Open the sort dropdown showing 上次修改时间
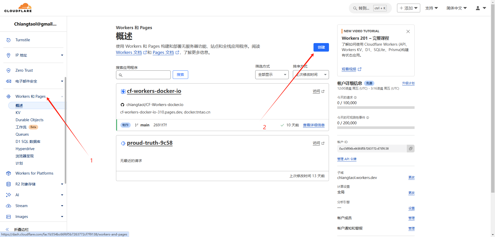495x237 pixels. (311, 75)
